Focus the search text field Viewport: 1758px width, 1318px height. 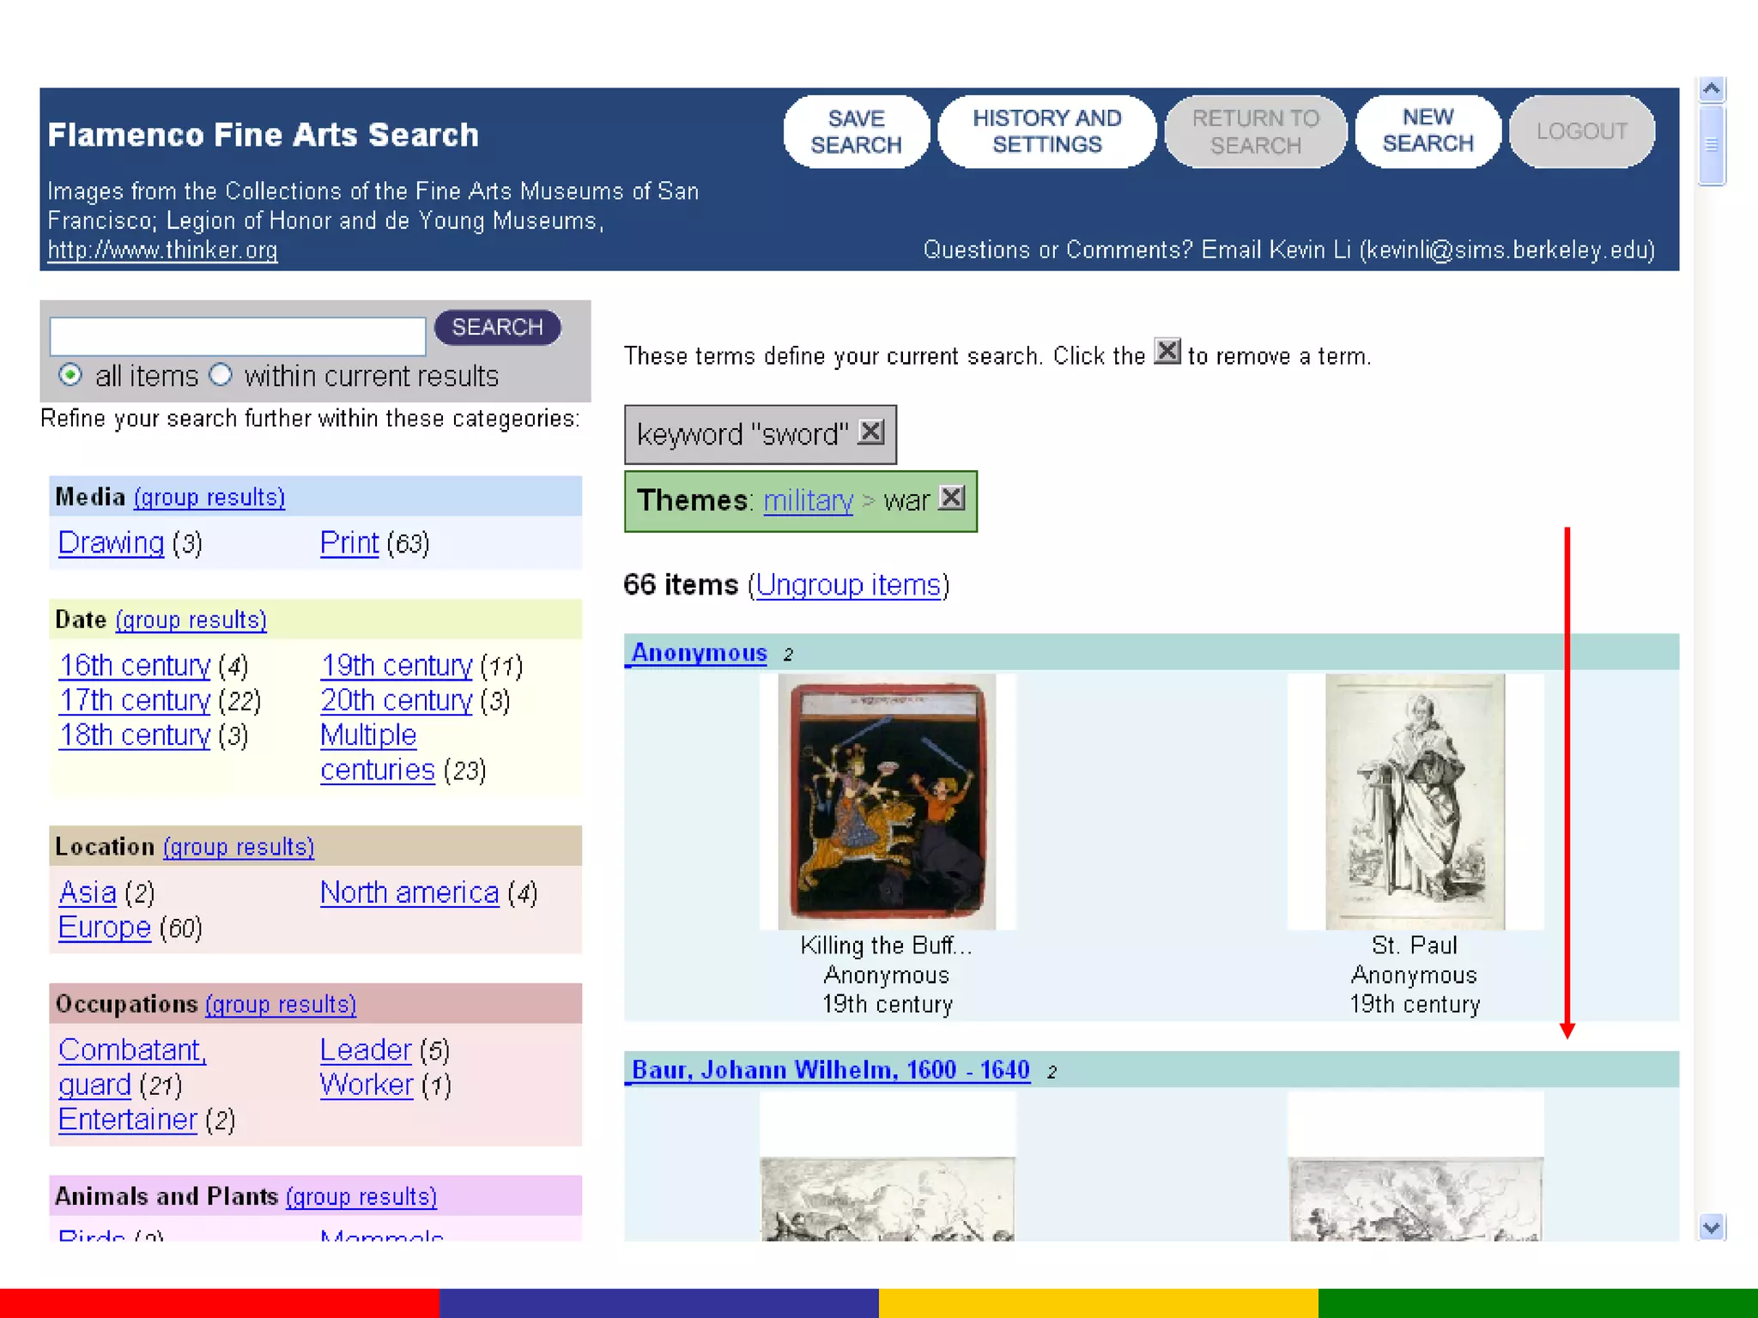[238, 336]
